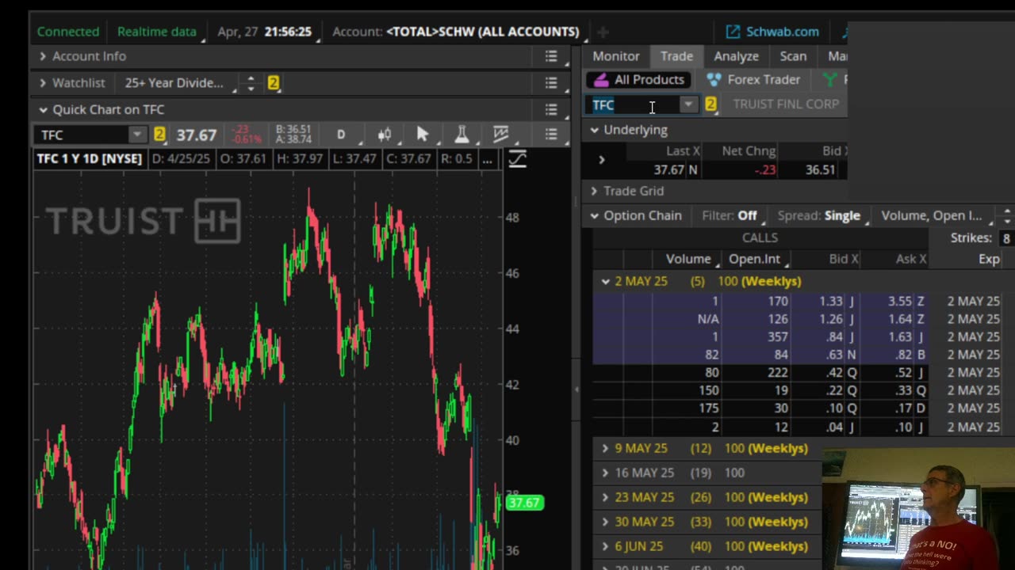Collapse the 2 MAY 25 expiration row
1015x570 pixels.
605,281
